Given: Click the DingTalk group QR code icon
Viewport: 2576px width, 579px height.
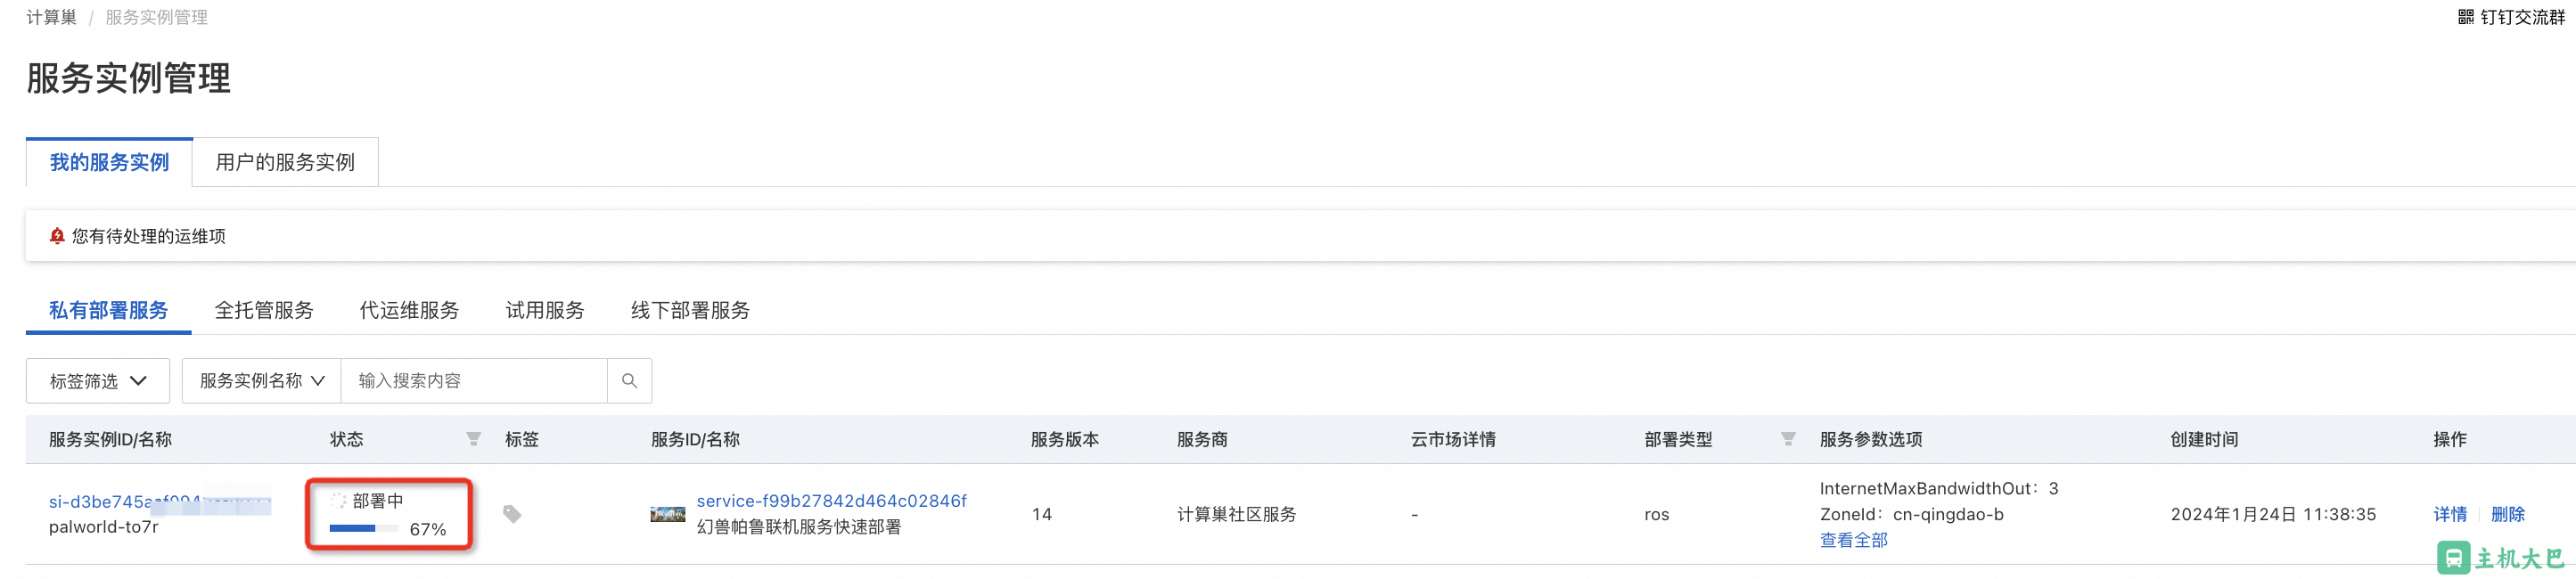Looking at the screenshot, I should pyautogui.click(x=2466, y=17).
